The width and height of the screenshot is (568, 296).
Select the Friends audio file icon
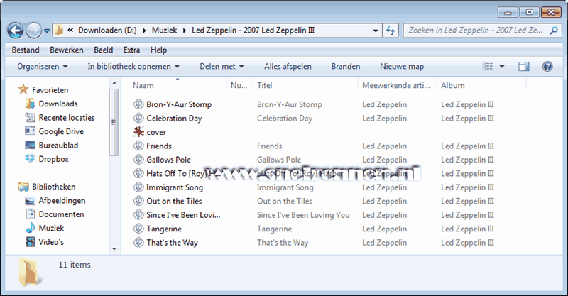click(x=138, y=146)
